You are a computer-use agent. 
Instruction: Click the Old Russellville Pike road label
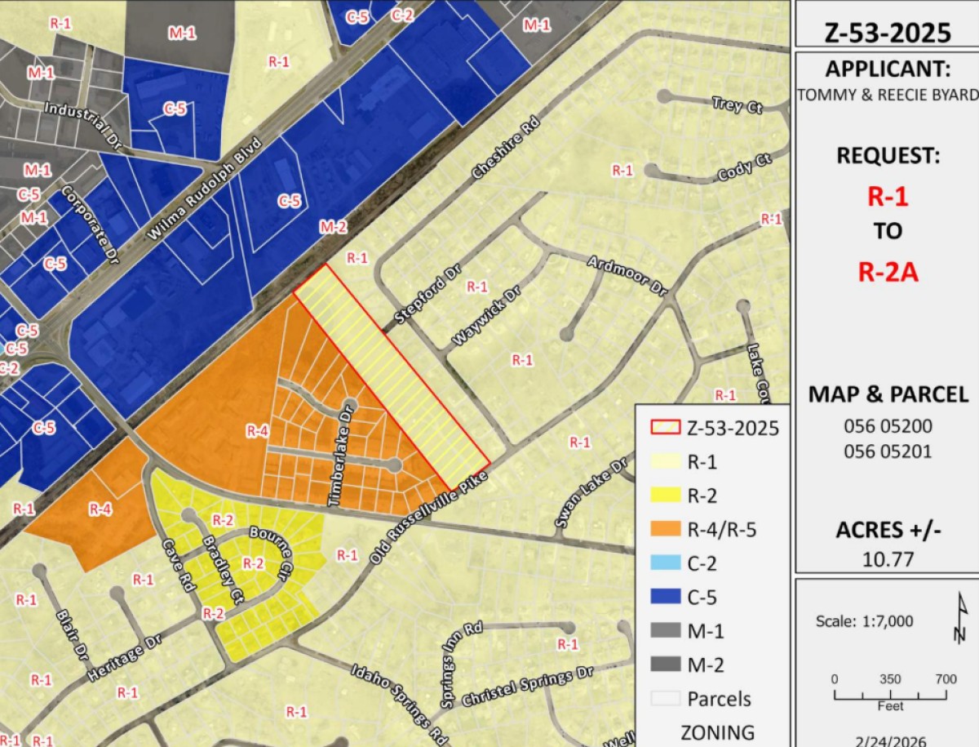(x=429, y=518)
